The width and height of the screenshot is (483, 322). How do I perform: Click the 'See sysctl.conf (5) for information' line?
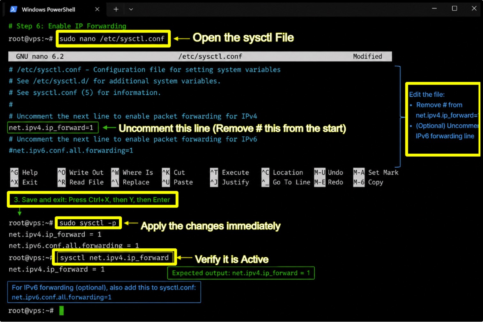tap(85, 93)
